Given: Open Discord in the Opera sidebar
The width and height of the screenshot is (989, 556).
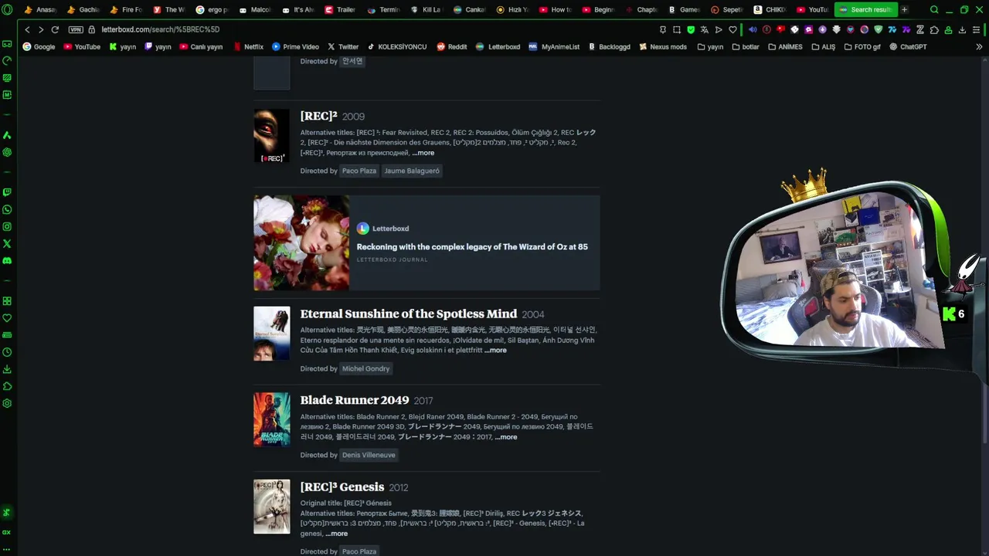Looking at the screenshot, I should tap(7, 261).
